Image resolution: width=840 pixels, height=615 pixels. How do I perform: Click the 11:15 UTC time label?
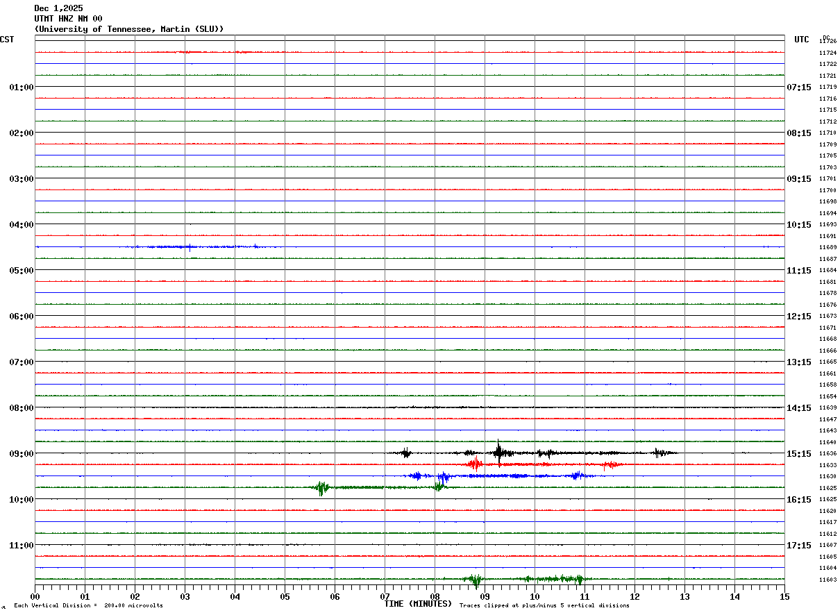point(799,271)
